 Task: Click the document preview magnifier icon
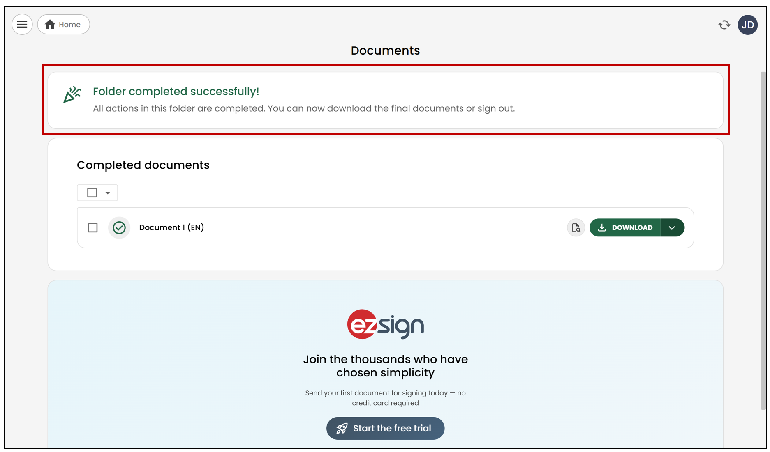coord(576,228)
